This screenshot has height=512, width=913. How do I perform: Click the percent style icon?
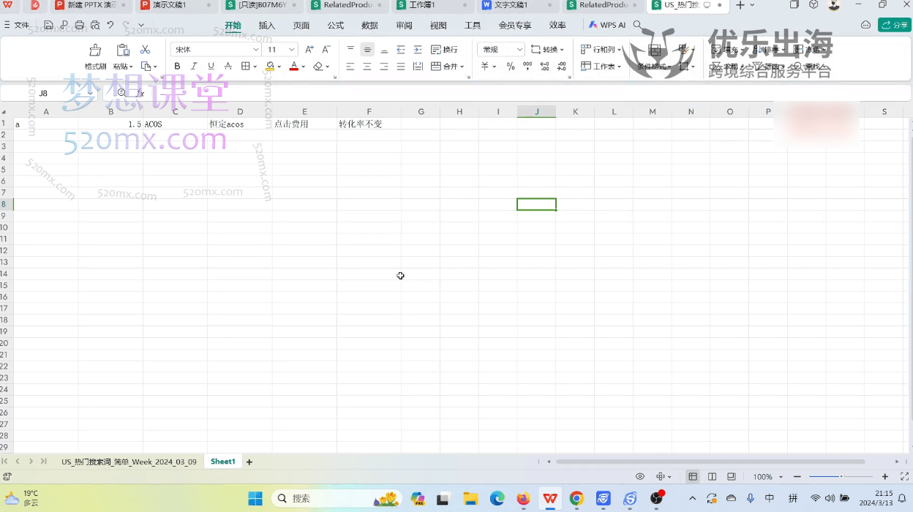pos(511,67)
